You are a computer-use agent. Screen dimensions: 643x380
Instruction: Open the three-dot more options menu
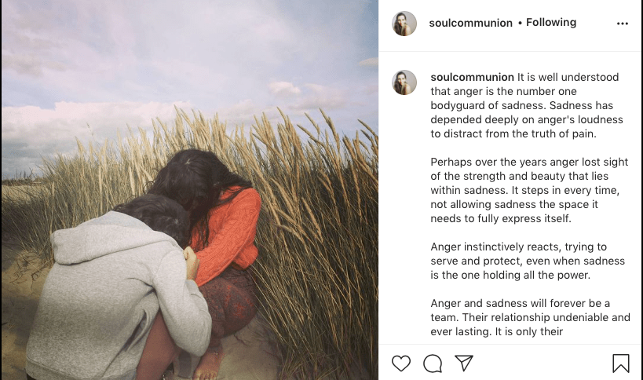[622, 24]
